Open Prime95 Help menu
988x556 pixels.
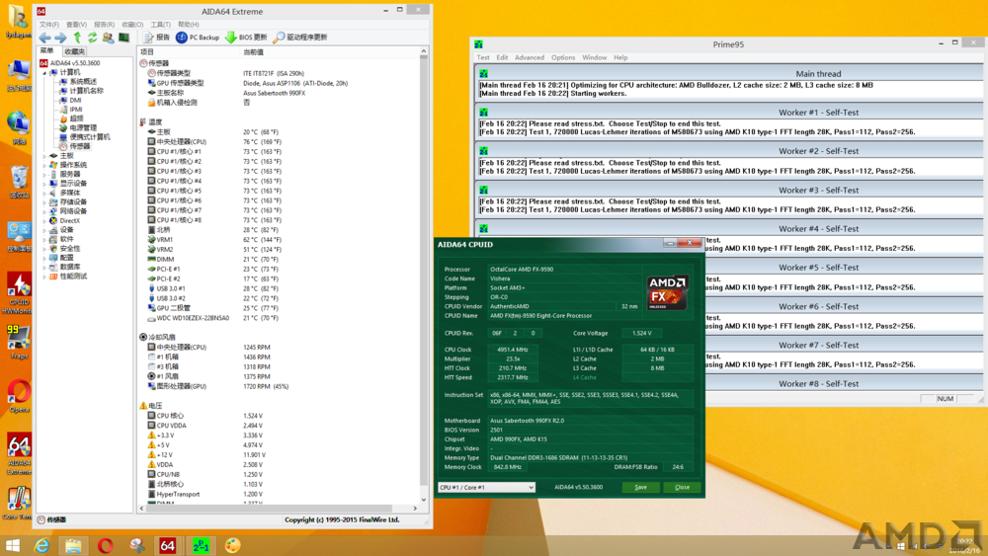coord(620,57)
